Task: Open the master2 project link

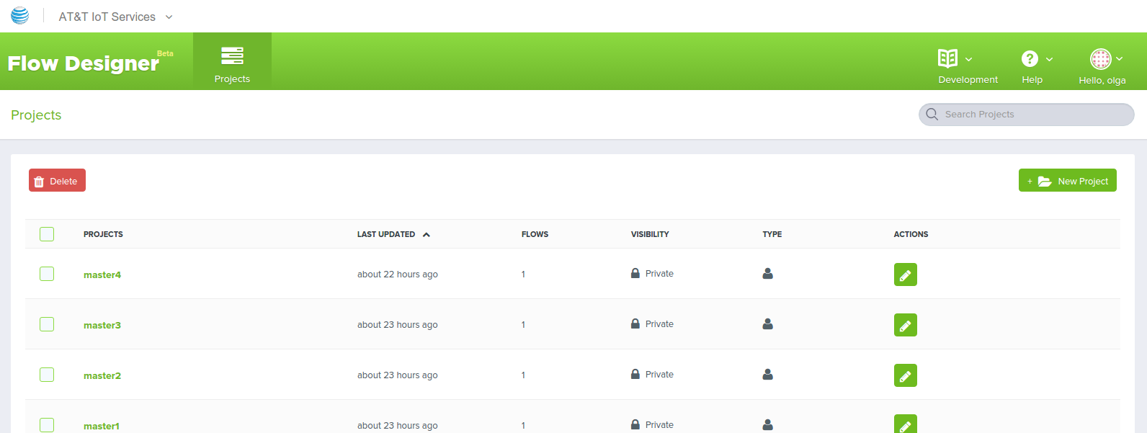Action: coord(102,375)
